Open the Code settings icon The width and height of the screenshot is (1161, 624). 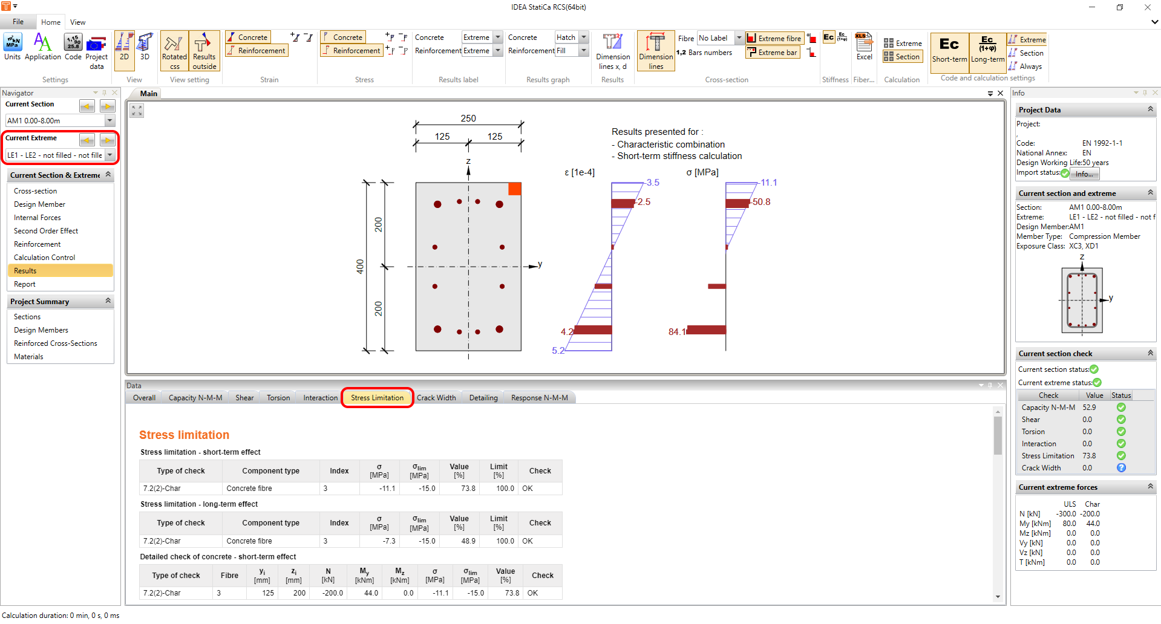(73, 47)
